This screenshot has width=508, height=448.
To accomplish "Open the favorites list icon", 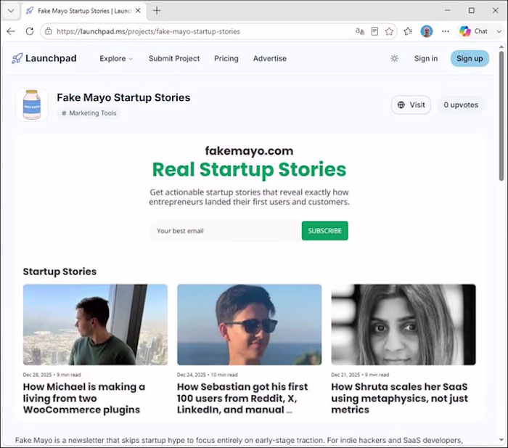I will [408, 31].
